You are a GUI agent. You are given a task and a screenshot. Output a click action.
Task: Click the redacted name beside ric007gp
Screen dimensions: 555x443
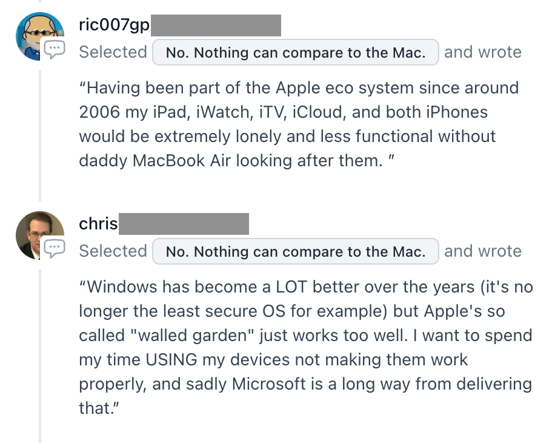coord(216,25)
